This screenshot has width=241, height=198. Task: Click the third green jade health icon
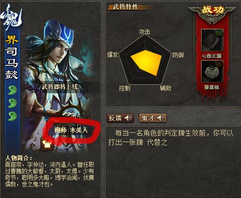(x=12, y=116)
